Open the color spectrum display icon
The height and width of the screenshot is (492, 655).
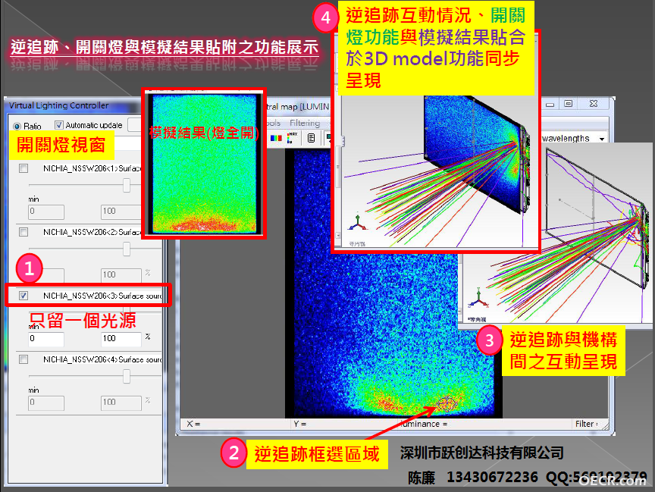click(x=276, y=138)
